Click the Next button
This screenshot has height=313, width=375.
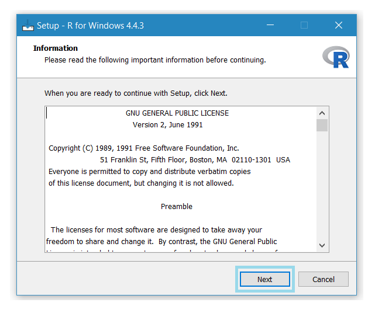coord(265,279)
